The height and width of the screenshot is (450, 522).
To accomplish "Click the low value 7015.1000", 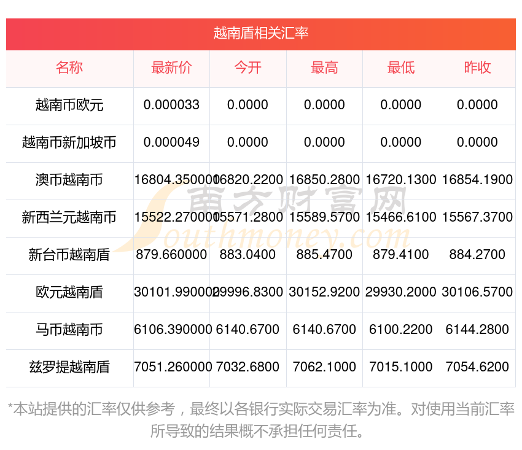I will point(401,367).
